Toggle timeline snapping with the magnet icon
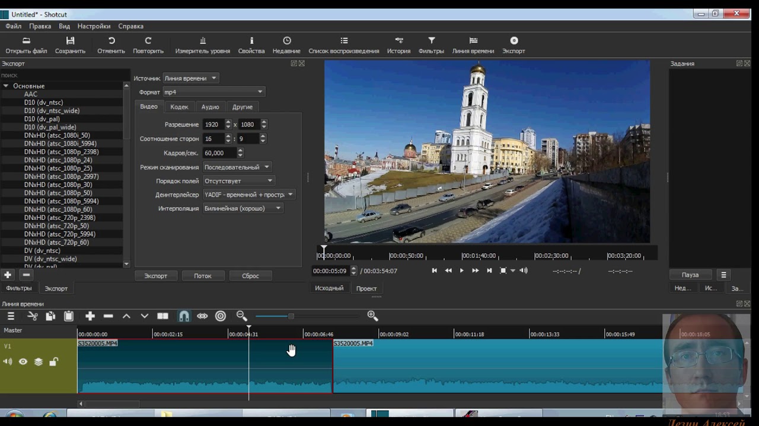This screenshot has height=426, width=759. click(x=184, y=316)
